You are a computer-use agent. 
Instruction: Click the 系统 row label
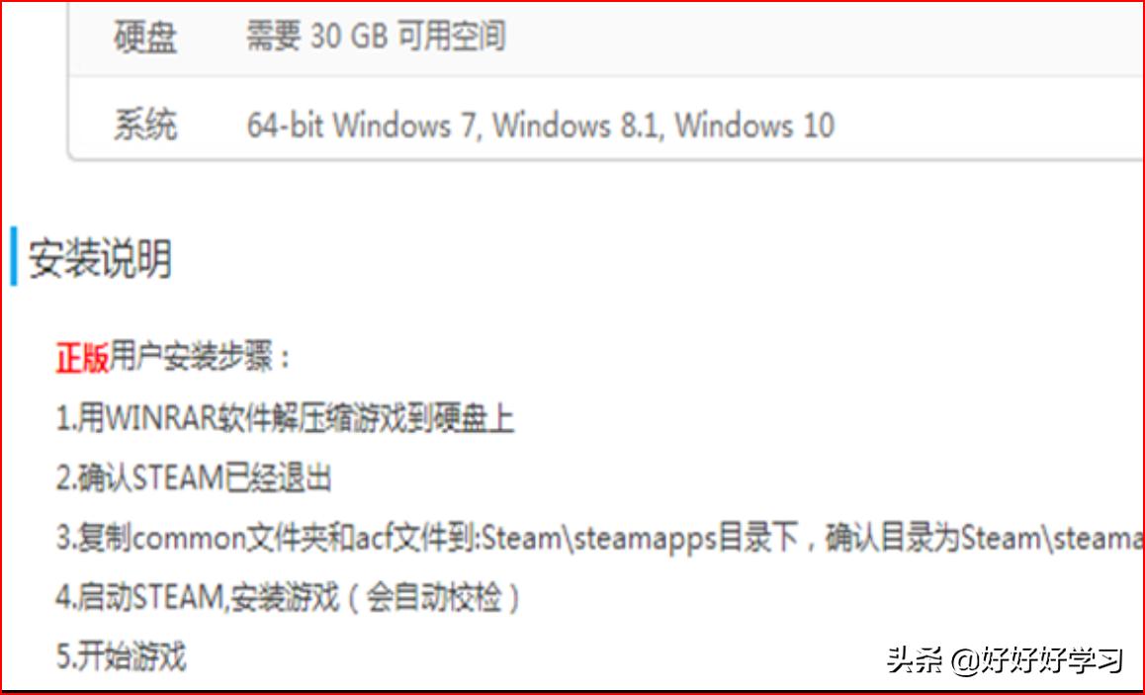pos(144,125)
